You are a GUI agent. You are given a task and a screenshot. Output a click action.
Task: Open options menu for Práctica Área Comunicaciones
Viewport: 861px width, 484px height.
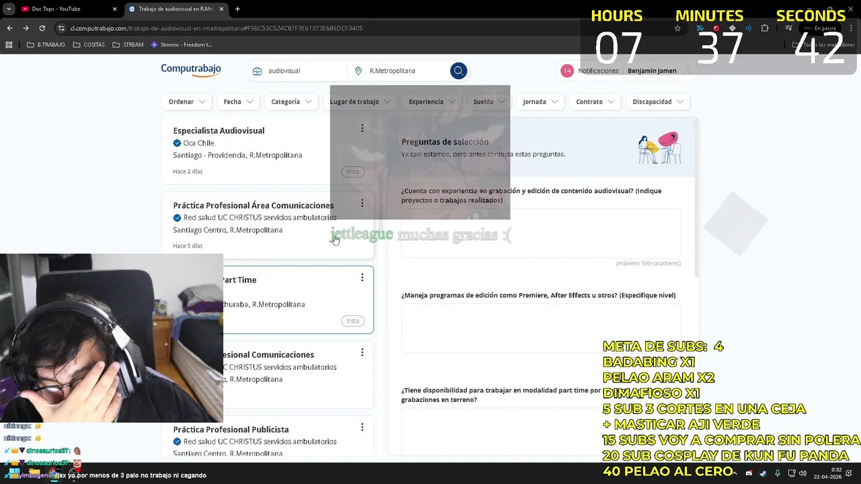coord(362,203)
